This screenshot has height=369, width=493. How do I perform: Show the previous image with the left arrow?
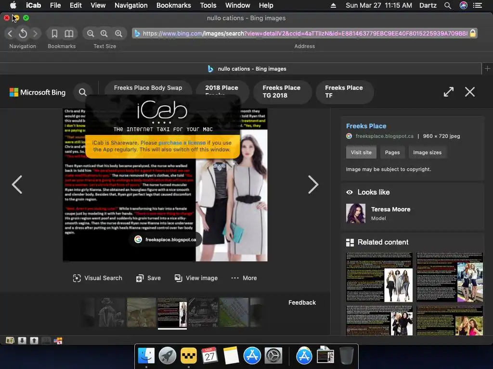coord(17,184)
